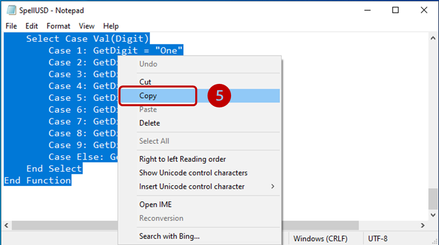This screenshot has width=439, height=245.
Task: Click the scrollbar up arrow
Action: pyautogui.click(x=433, y=38)
